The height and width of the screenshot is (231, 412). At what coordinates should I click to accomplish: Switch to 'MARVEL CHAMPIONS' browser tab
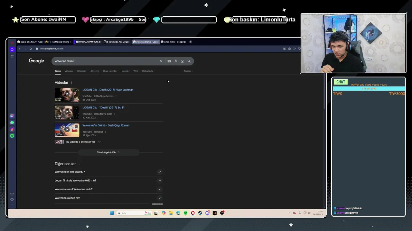(88, 42)
